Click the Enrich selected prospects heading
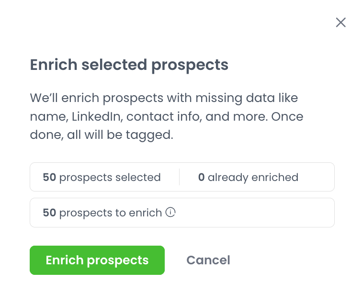The image size is (363, 294). tap(129, 65)
